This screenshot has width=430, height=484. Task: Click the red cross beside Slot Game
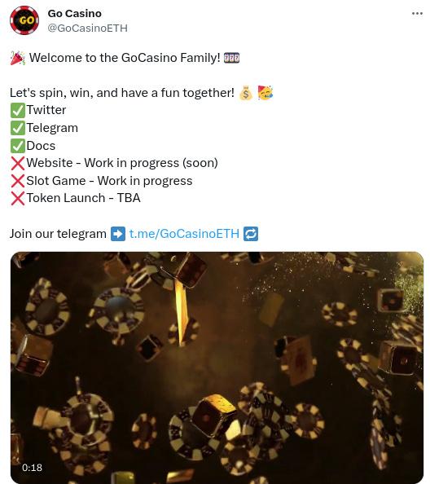tap(18, 181)
